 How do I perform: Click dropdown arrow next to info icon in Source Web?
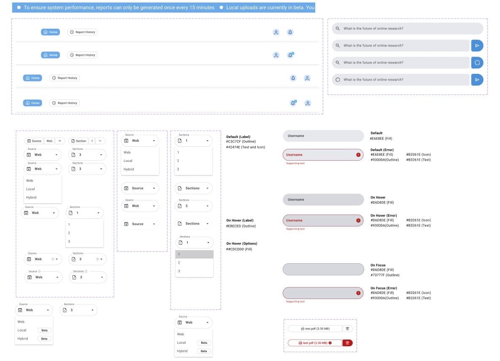click(x=57, y=259)
